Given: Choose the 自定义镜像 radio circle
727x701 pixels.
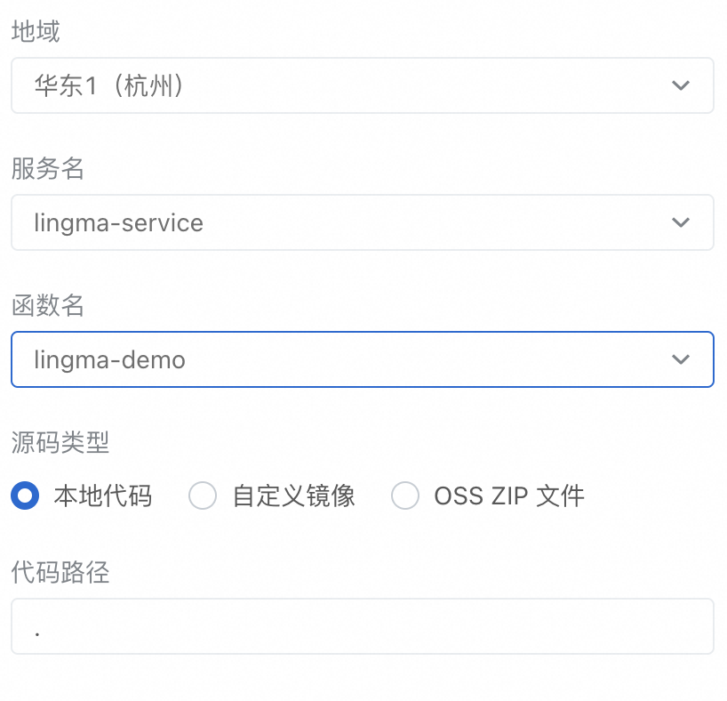Looking at the screenshot, I should tap(203, 496).
